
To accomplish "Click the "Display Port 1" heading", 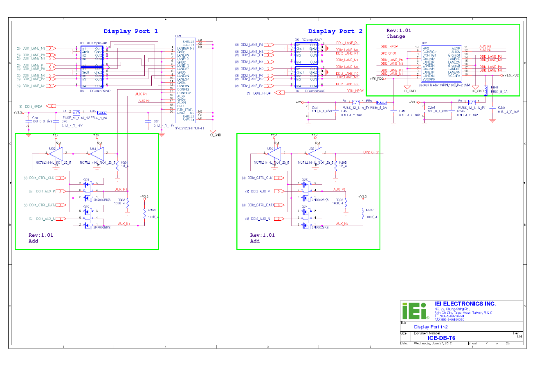I will (x=130, y=31).
